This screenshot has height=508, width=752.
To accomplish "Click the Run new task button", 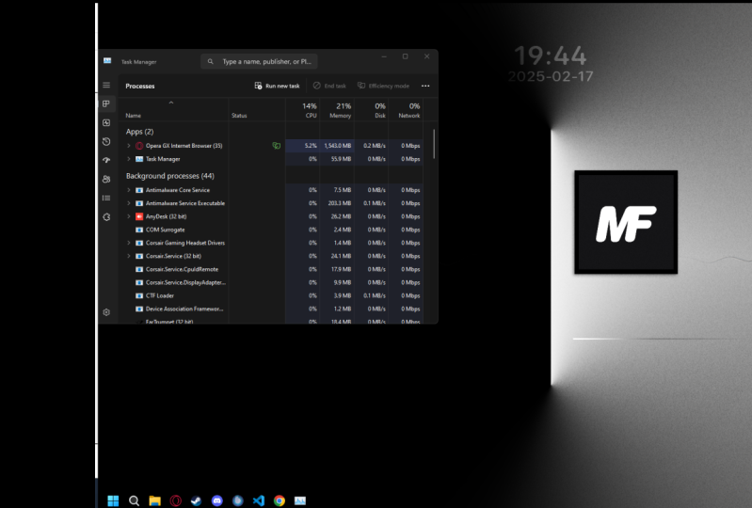I will pyautogui.click(x=278, y=86).
